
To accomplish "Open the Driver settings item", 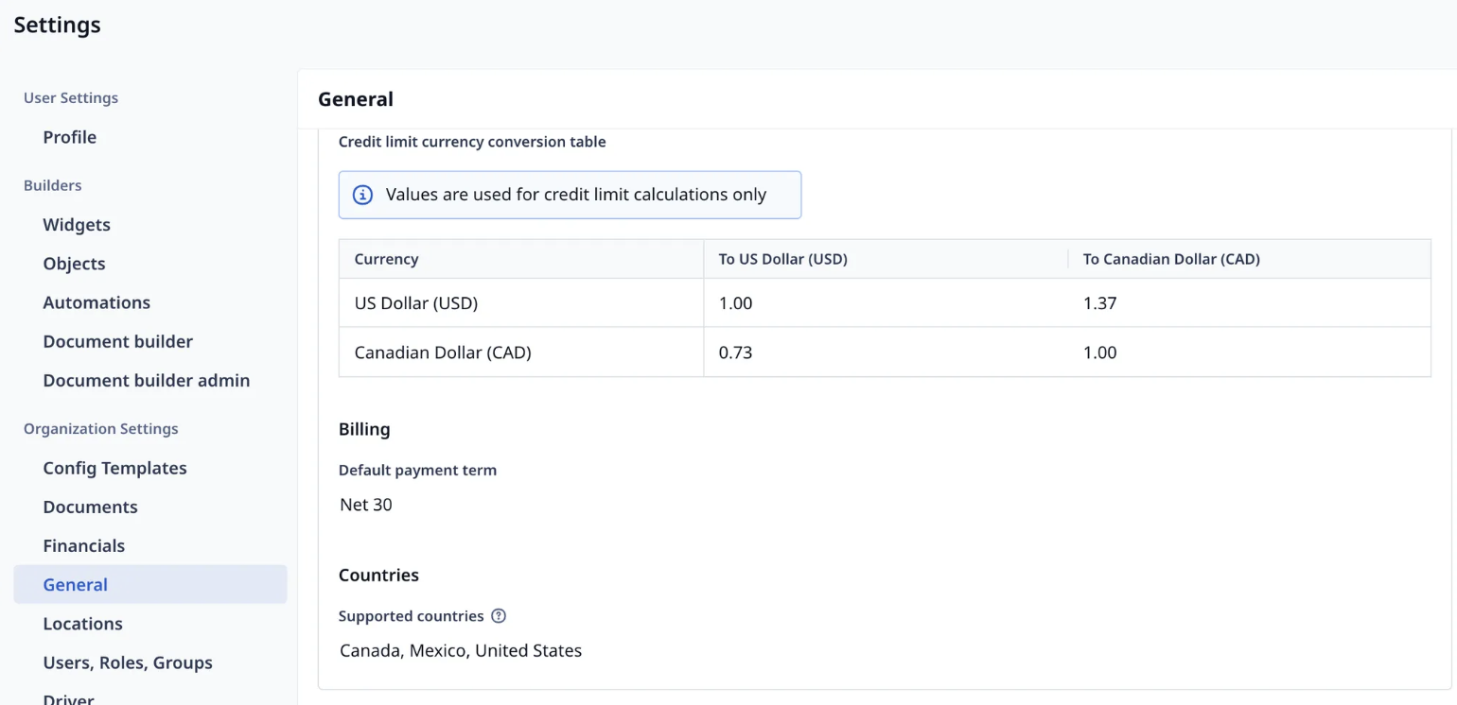I will (69, 698).
